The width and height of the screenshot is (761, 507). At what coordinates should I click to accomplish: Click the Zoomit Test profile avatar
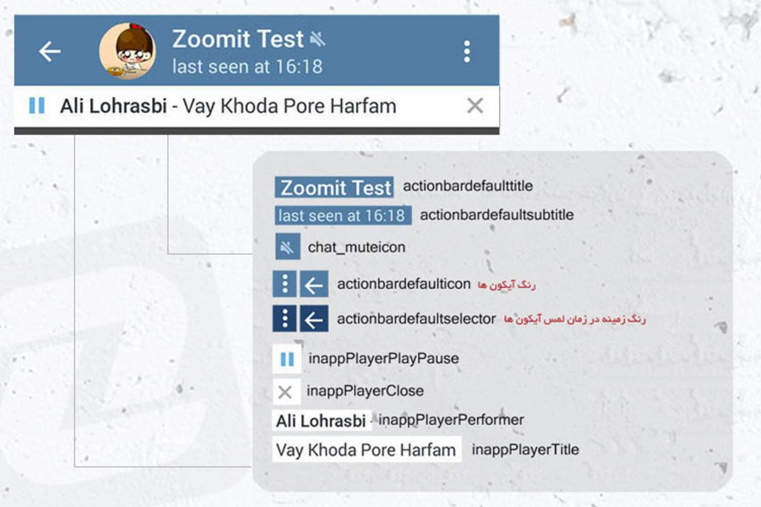128,51
